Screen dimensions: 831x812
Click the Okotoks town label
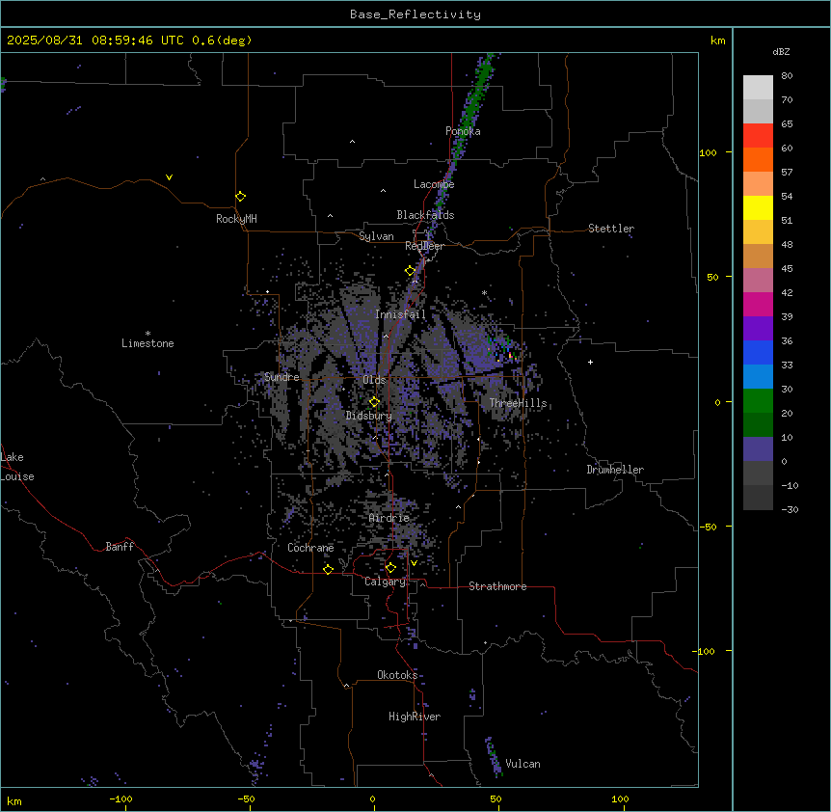point(397,675)
